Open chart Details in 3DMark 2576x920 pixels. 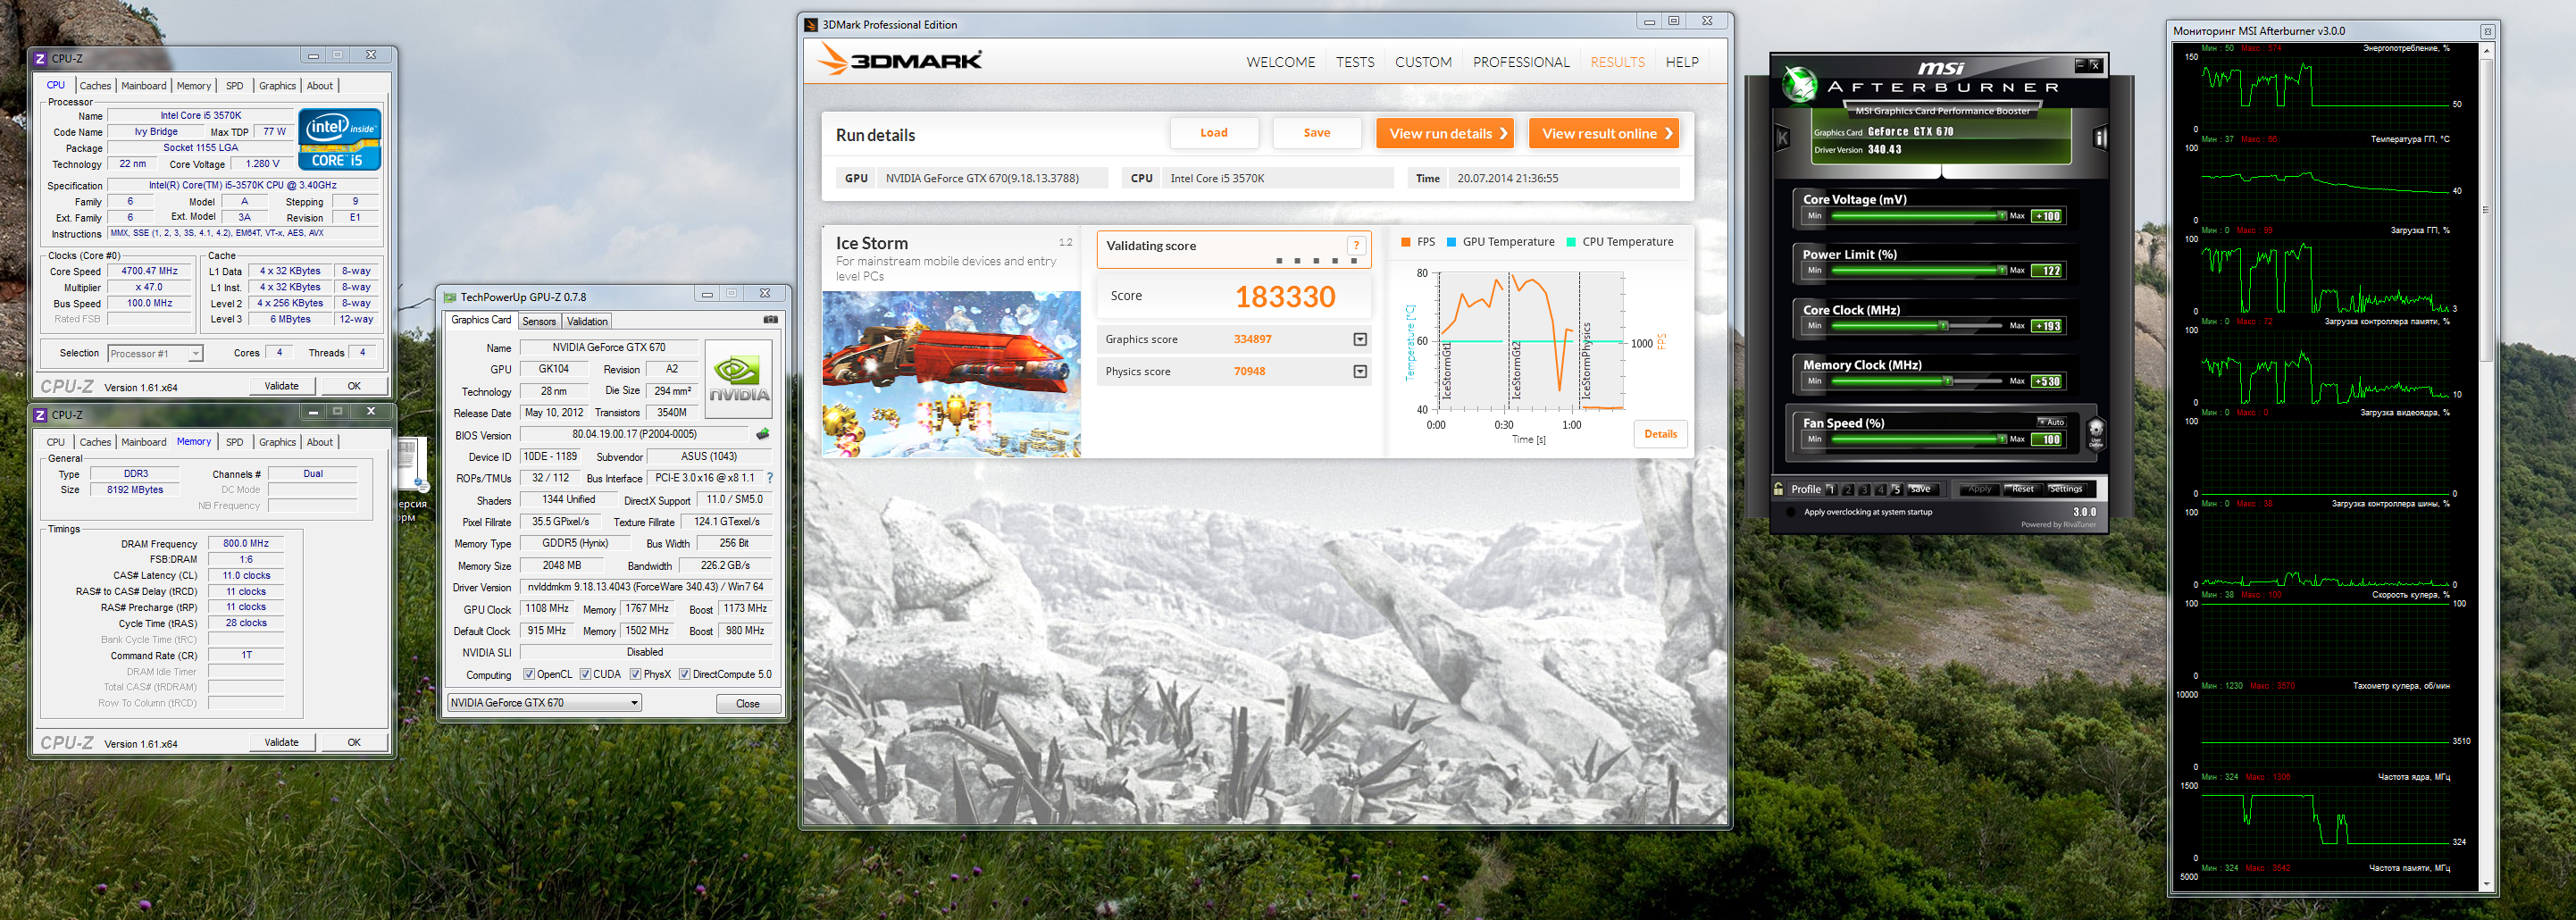tap(1661, 434)
